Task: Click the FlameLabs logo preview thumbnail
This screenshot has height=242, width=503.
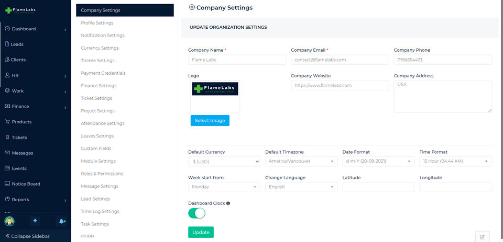Action: 215,89
